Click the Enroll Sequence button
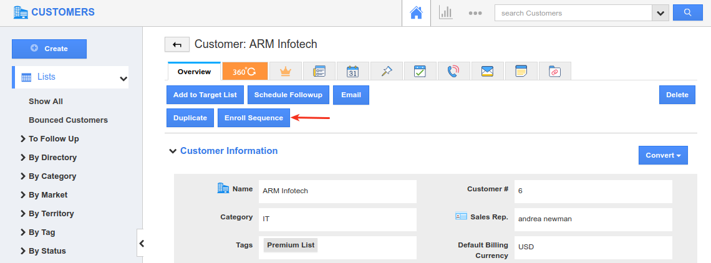The image size is (711, 263). point(253,118)
